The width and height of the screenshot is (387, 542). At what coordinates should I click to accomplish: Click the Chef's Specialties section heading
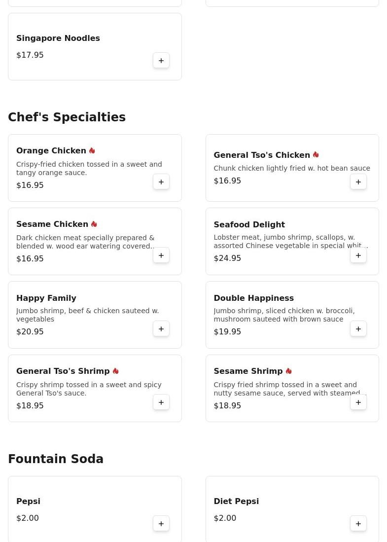pyautogui.click(x=67, y=117)
